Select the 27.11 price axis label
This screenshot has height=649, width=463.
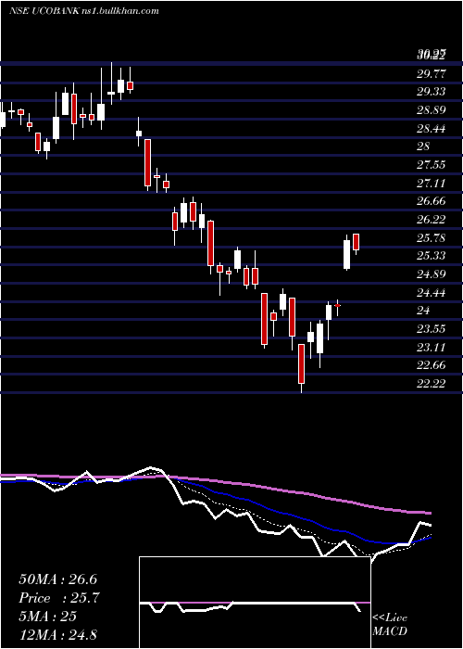point(432,183)
